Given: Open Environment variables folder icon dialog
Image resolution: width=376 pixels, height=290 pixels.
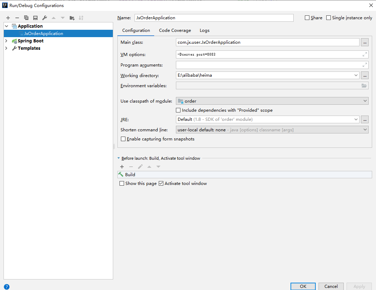Looking at the screenshot, I should coord(364,85).
